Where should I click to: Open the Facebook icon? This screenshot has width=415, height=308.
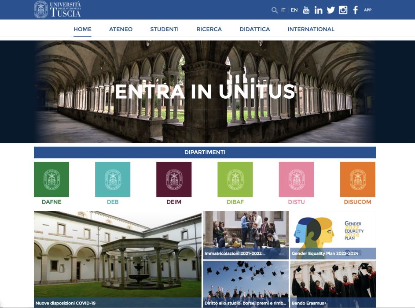(x=356, y=9)
